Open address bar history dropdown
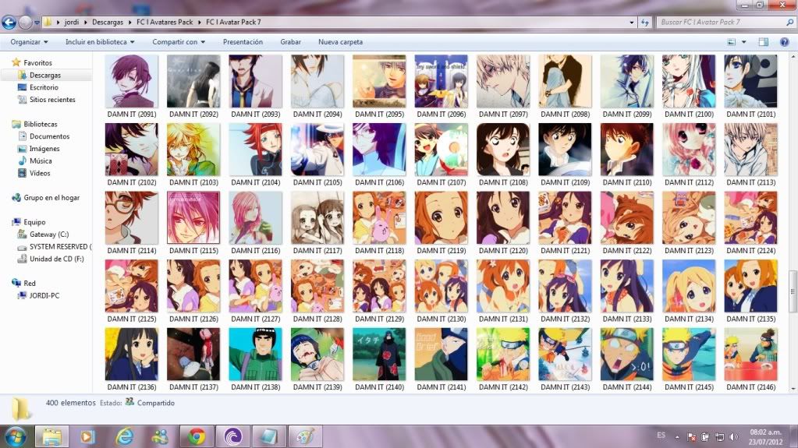Image resolution: width=798 pixels, height=448 pixels. click(x=632, y=23)
